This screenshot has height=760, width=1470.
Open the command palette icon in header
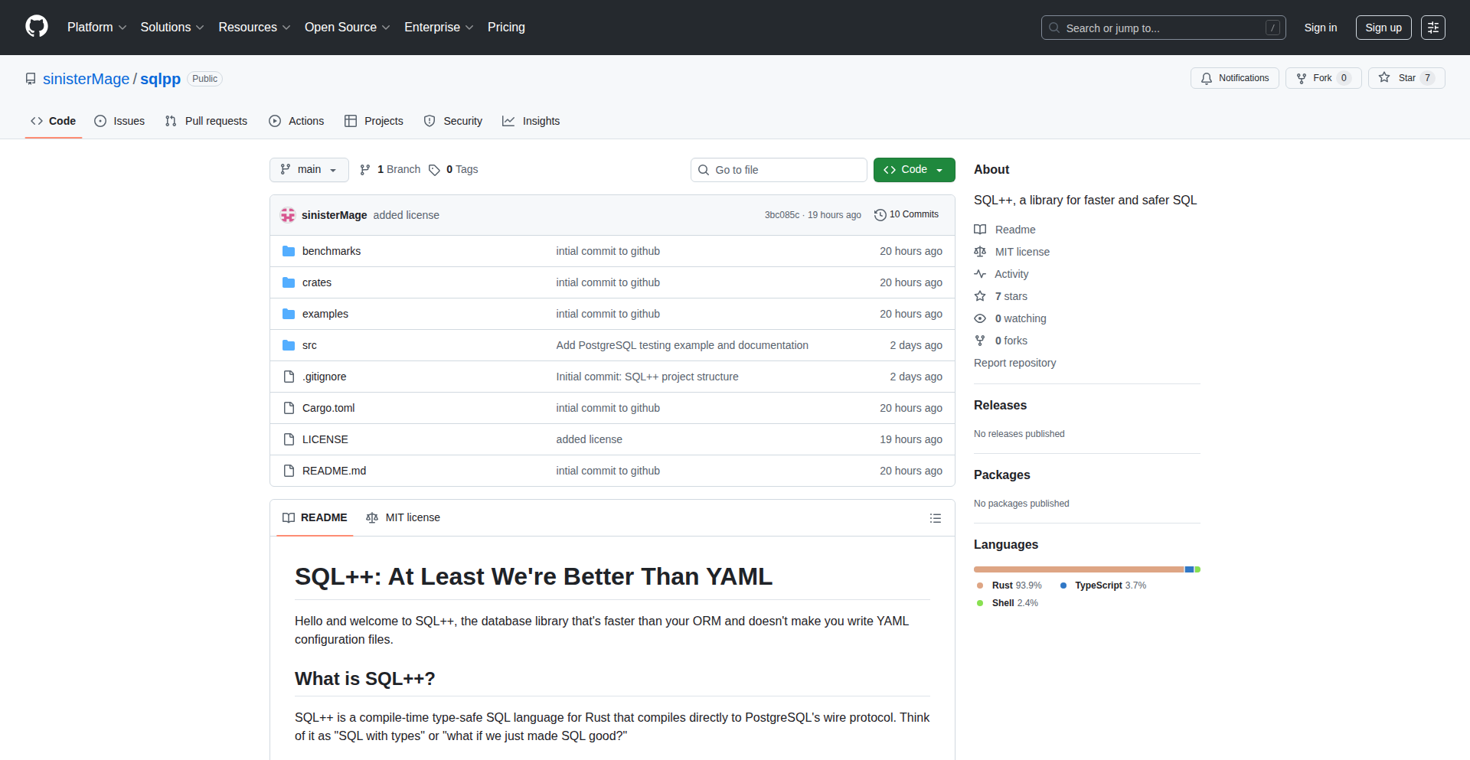pos(1433,28)
